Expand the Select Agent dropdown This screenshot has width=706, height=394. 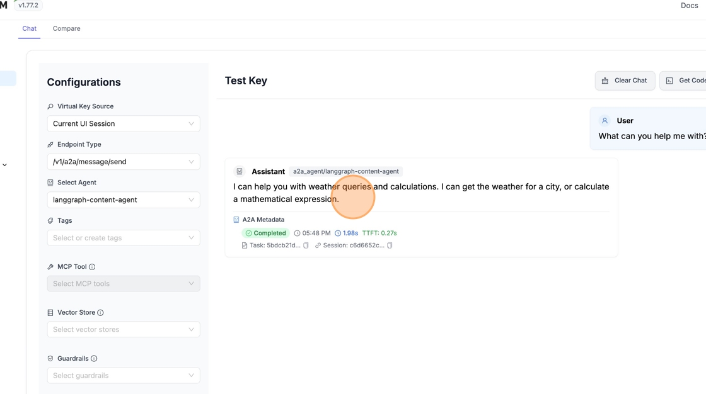point(124,200)
